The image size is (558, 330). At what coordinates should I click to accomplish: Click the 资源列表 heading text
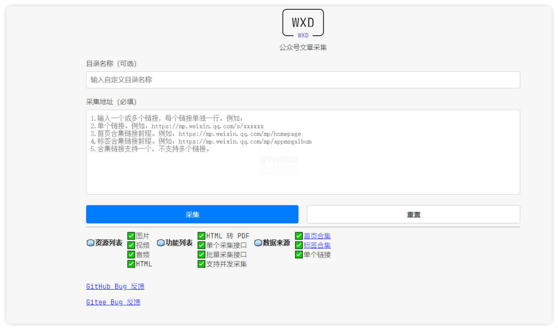point(109,243)
